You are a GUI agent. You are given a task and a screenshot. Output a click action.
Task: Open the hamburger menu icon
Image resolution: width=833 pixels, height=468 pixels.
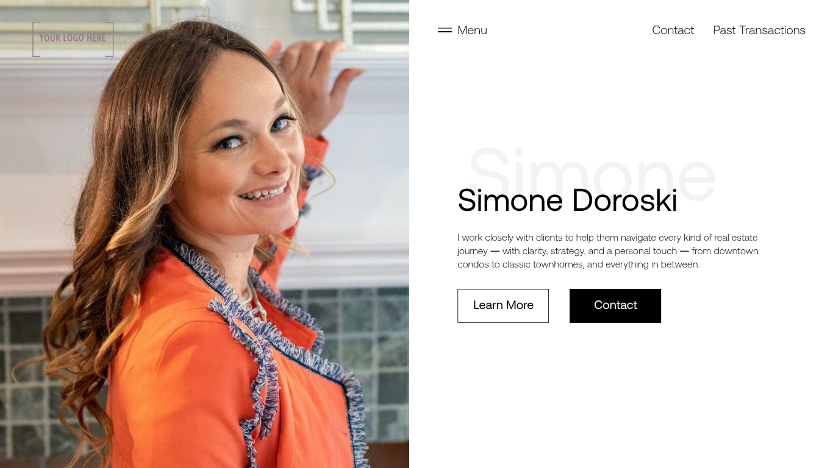[445, 30]
